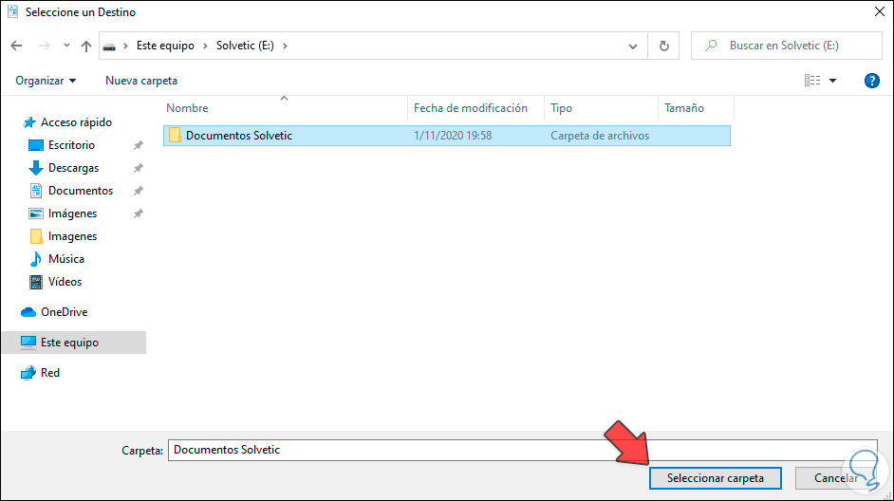
Task: Select 'Solvetic (E:)' in the address breadcrumb
Action: pos(245,46)
